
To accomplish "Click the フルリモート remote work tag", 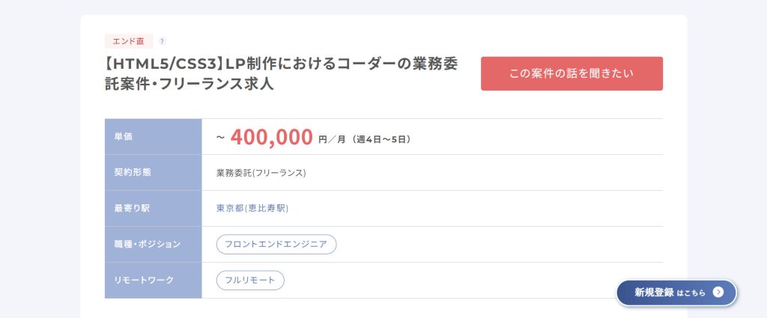I will pos(250,281).
